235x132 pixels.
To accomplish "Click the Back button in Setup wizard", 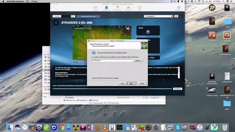I will pos(122,83).
